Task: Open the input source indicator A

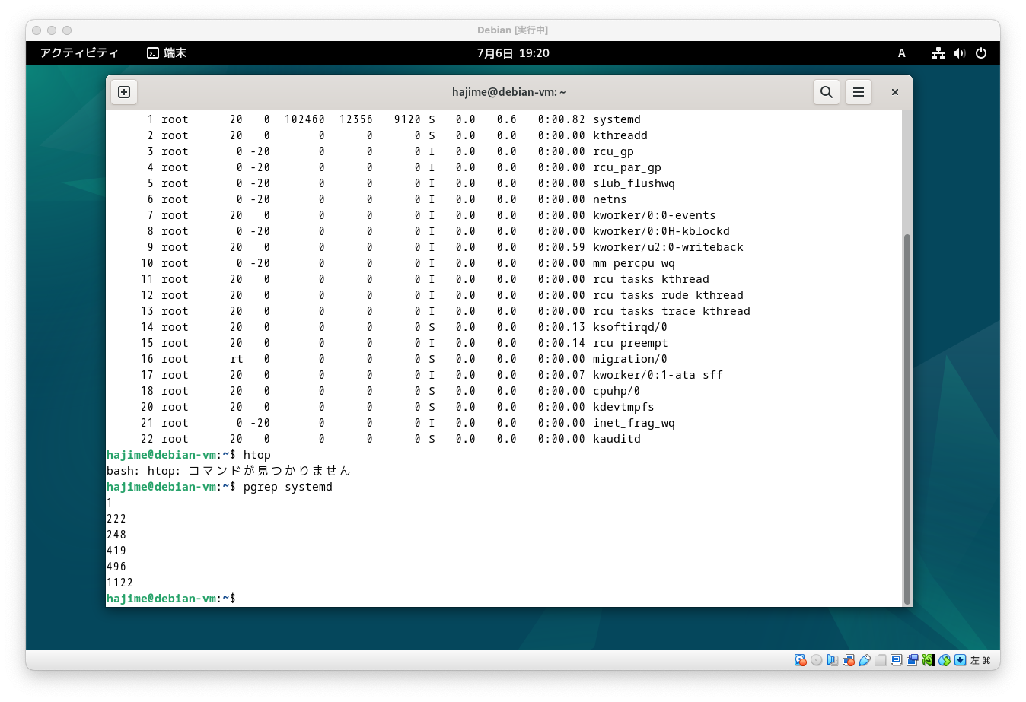Action: [902, 53]
